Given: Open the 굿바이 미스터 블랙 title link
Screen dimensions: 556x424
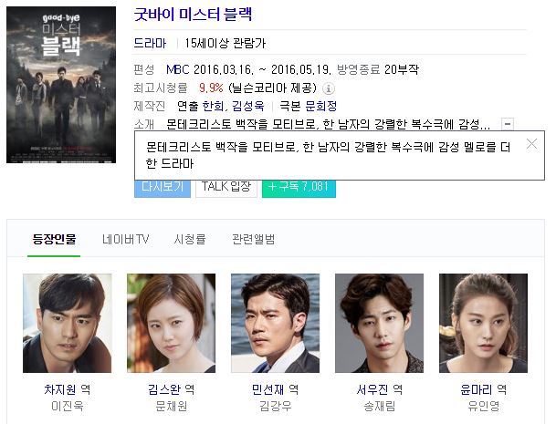Looking at the screenshot, I should pyautogui.click(x=193, y=15).
